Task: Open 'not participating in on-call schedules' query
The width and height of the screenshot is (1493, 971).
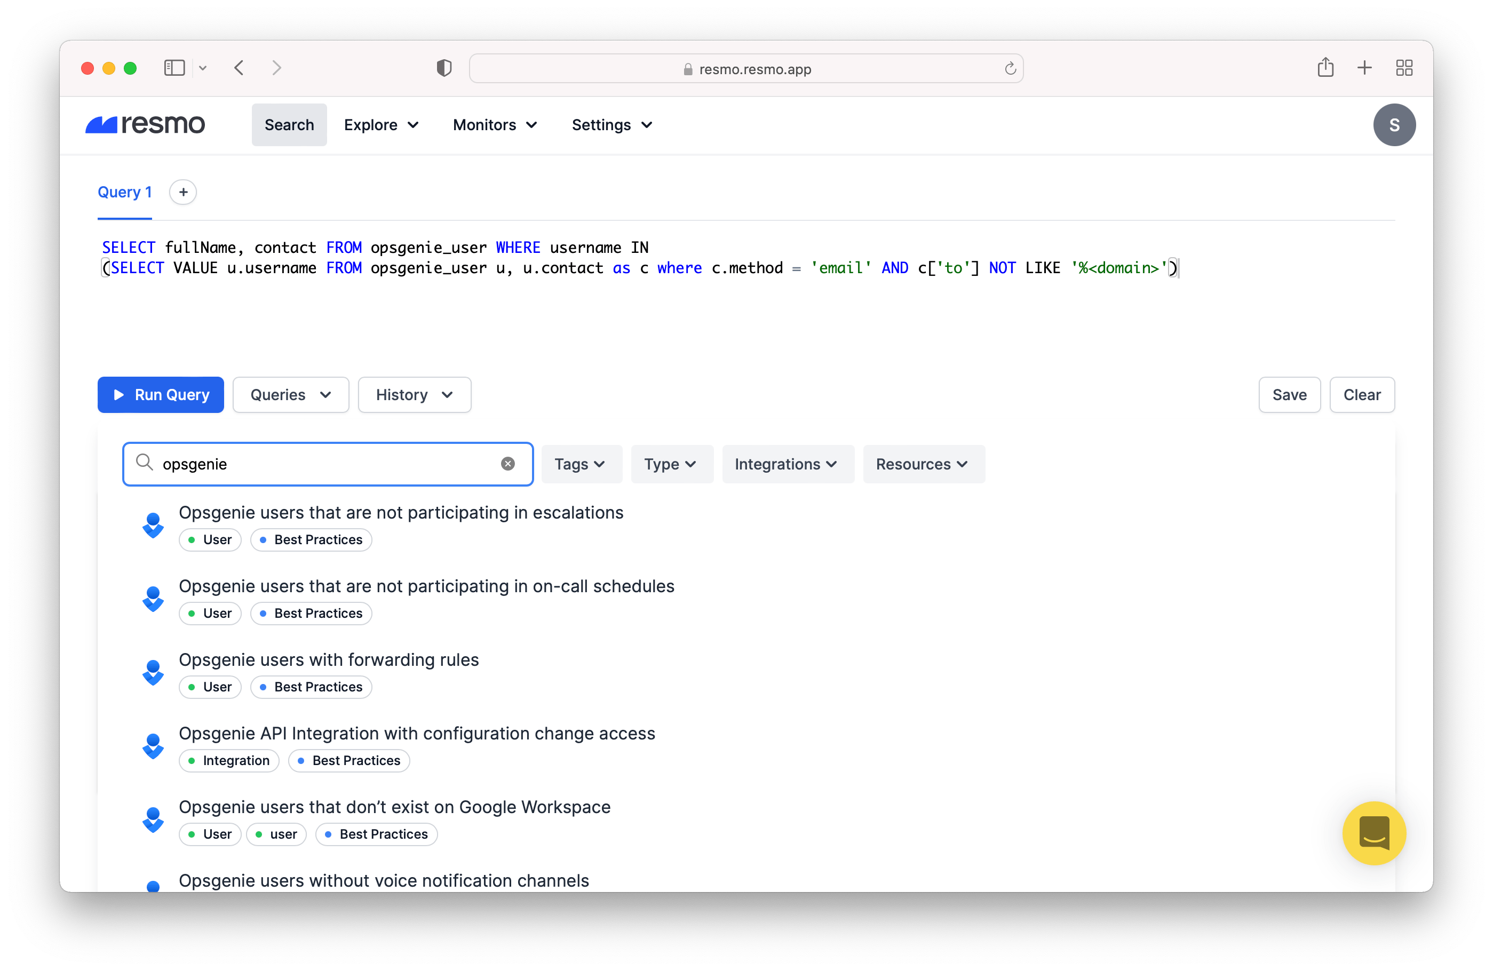Action: pos(426,586)
